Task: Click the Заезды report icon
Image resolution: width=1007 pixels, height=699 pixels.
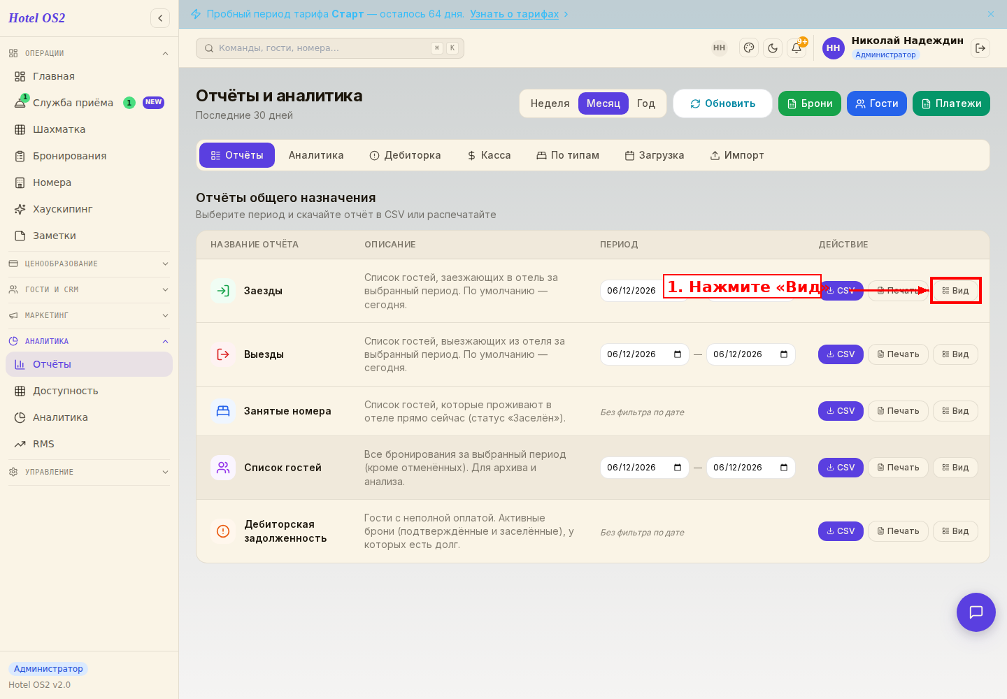Action: pyautogui.click(x=223, y=291)
